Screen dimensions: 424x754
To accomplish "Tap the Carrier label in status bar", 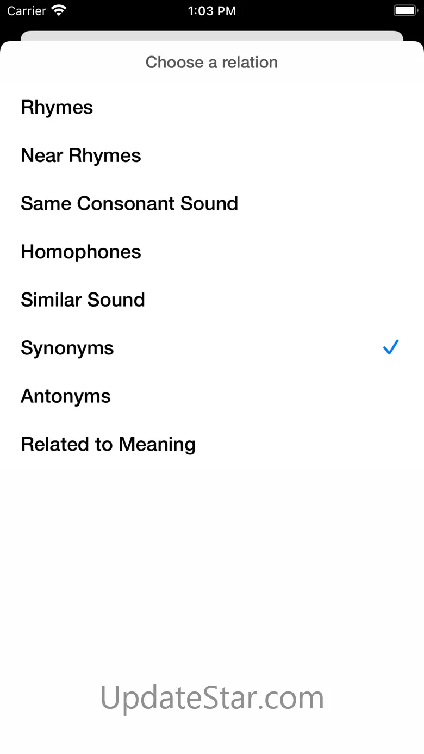I will [x=27, y=11].
